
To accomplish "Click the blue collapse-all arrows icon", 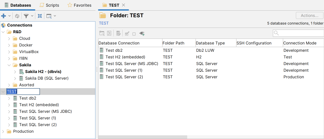I will point(40,16).
